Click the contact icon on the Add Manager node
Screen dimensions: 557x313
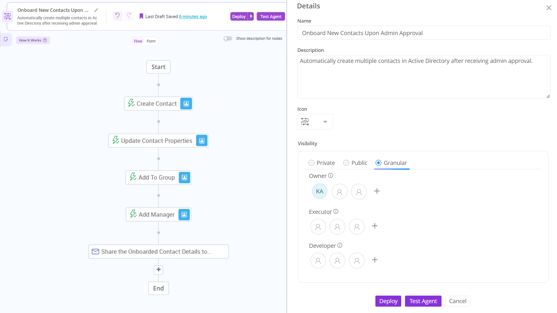coord(184,214)
